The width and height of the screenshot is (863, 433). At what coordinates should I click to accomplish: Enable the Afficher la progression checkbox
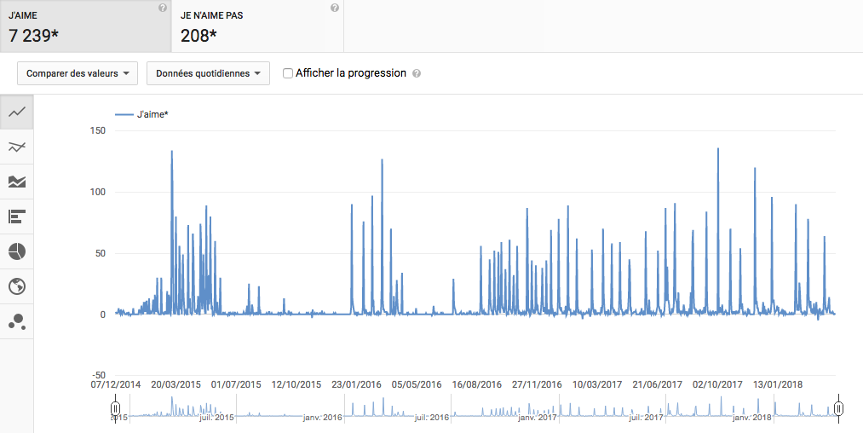pos(288,73)
